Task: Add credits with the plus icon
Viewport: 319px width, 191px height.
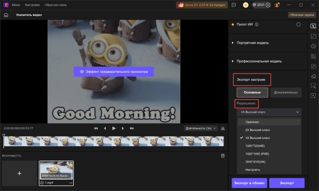Action: (268, 5)
